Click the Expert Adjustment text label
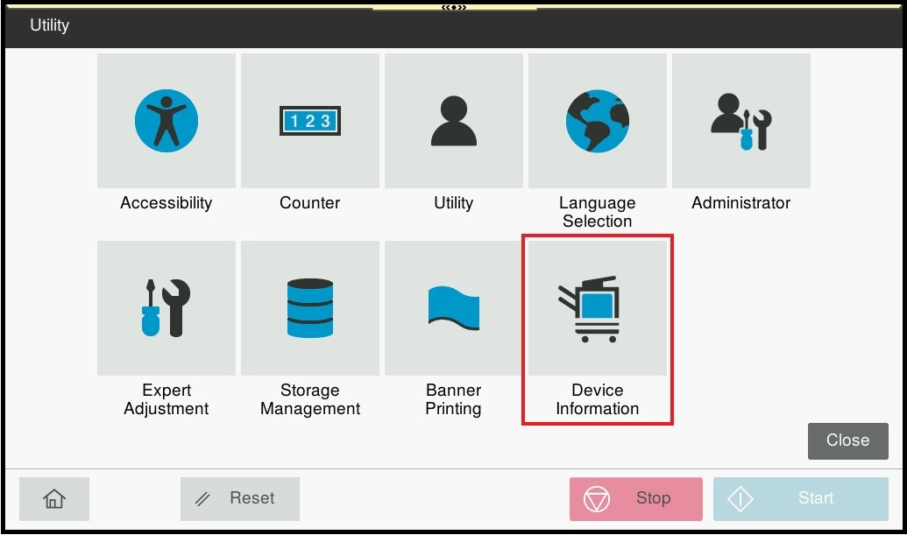The height and width of the screenshot is (535, 907). tap(167, 400)
